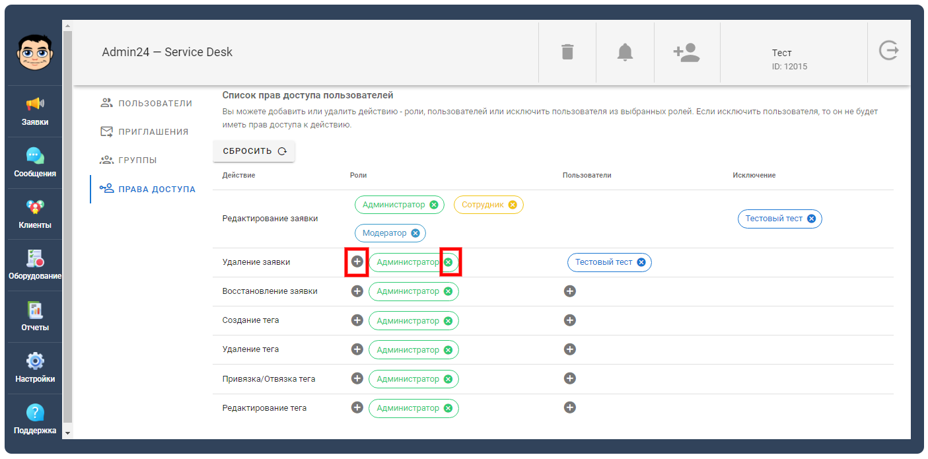
Task: Remove Сотрудник role from Редактирование заявки
Action: (x=513, y=205)
